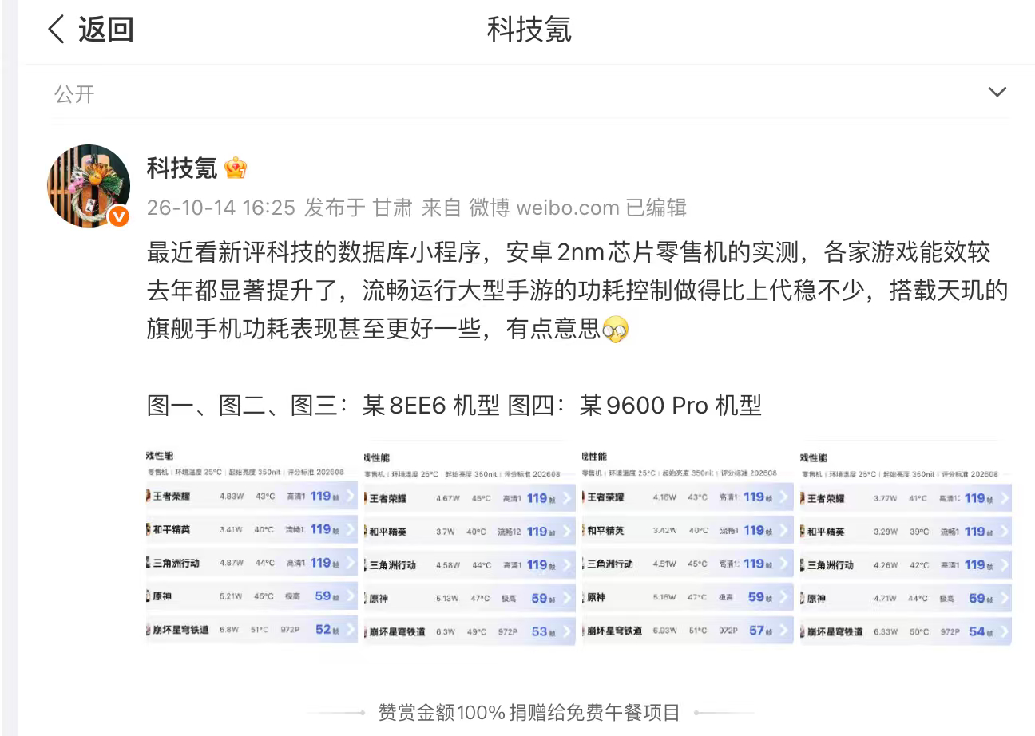Click the orange verified badge on the avatar
1035x736 pixels.
click(118, 216)
